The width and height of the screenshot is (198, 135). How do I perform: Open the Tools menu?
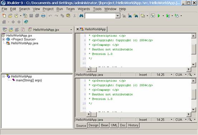97,9
